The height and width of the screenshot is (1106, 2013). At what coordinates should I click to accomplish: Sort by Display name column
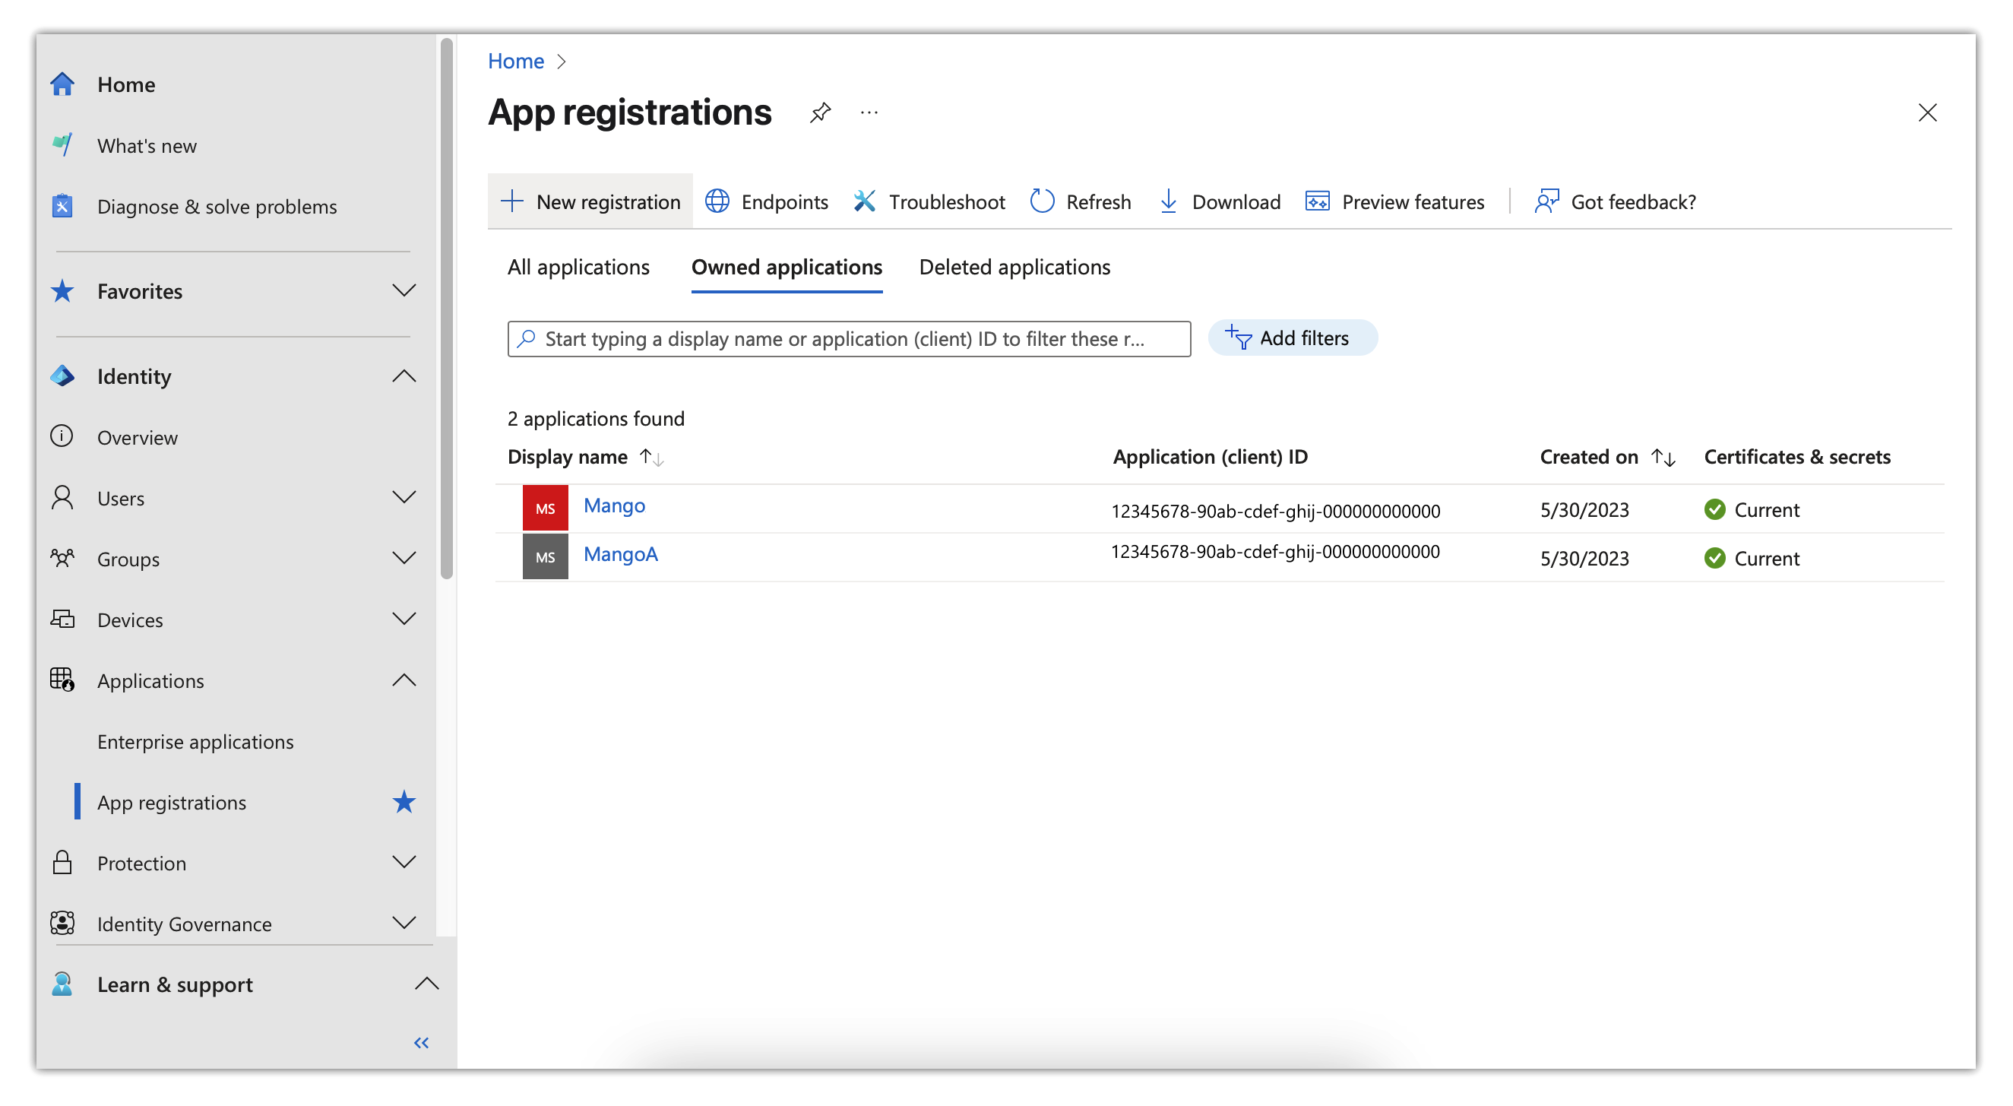(651, 458)
